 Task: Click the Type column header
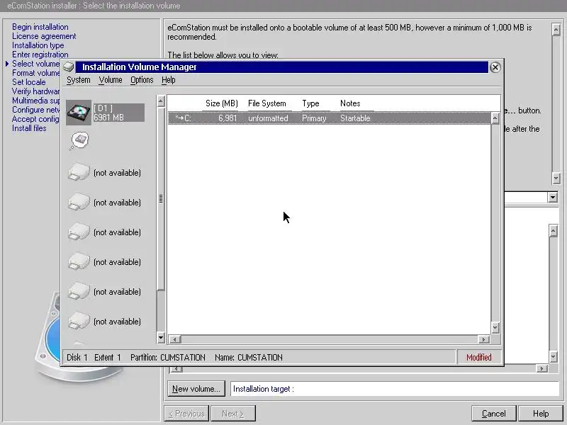point(310,103)
